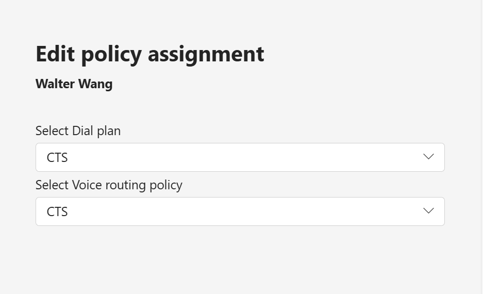Click the word Edit in the title
Viewport: 483px width, 294px height.
(55, 54)
